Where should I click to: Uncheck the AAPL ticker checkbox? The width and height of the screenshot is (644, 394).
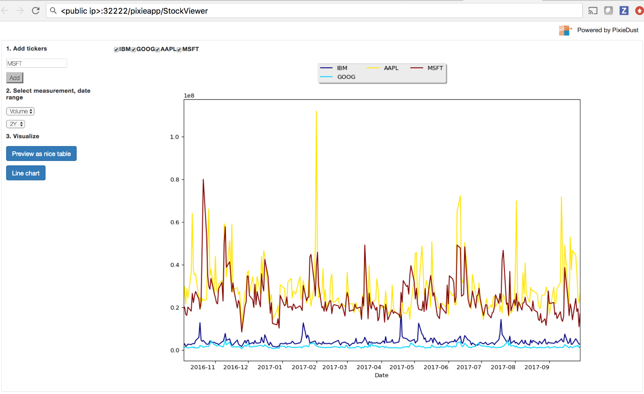pos(157,50)
